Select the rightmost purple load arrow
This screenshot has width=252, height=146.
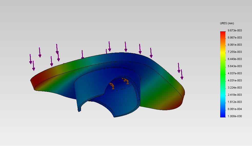point(182,75)
